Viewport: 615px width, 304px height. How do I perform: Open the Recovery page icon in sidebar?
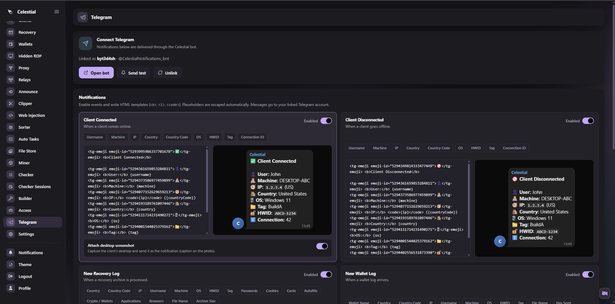tap(10, 32)
